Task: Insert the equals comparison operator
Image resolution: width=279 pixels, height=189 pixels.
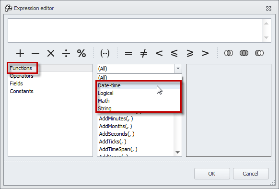Action: (128, 53)
